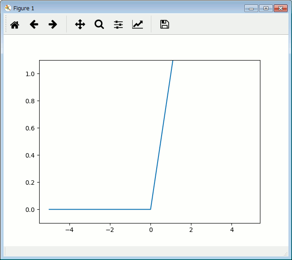Click the Figure 1 title bar text
Image resolution: width=292 pixels, height=260 pixels.
[x=24, y=8]
